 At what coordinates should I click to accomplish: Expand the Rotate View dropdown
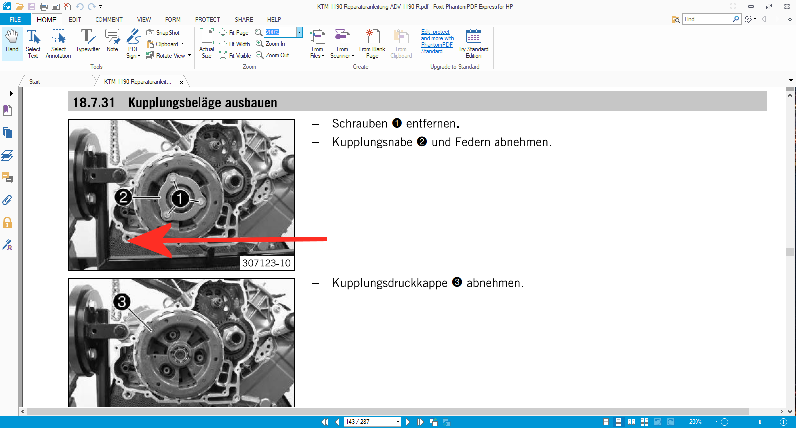click(189, 56)
